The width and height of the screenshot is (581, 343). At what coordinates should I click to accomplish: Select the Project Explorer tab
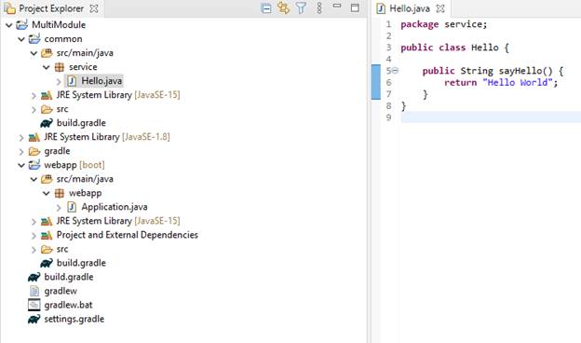click(51, 8)
